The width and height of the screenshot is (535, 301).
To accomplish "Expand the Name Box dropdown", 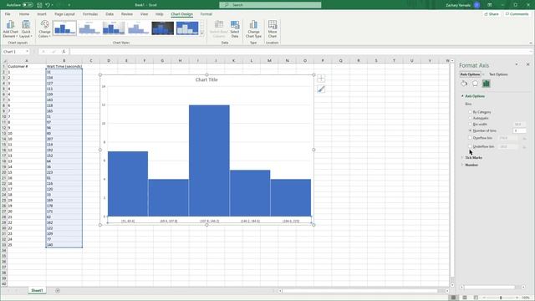I will [27, 52].
